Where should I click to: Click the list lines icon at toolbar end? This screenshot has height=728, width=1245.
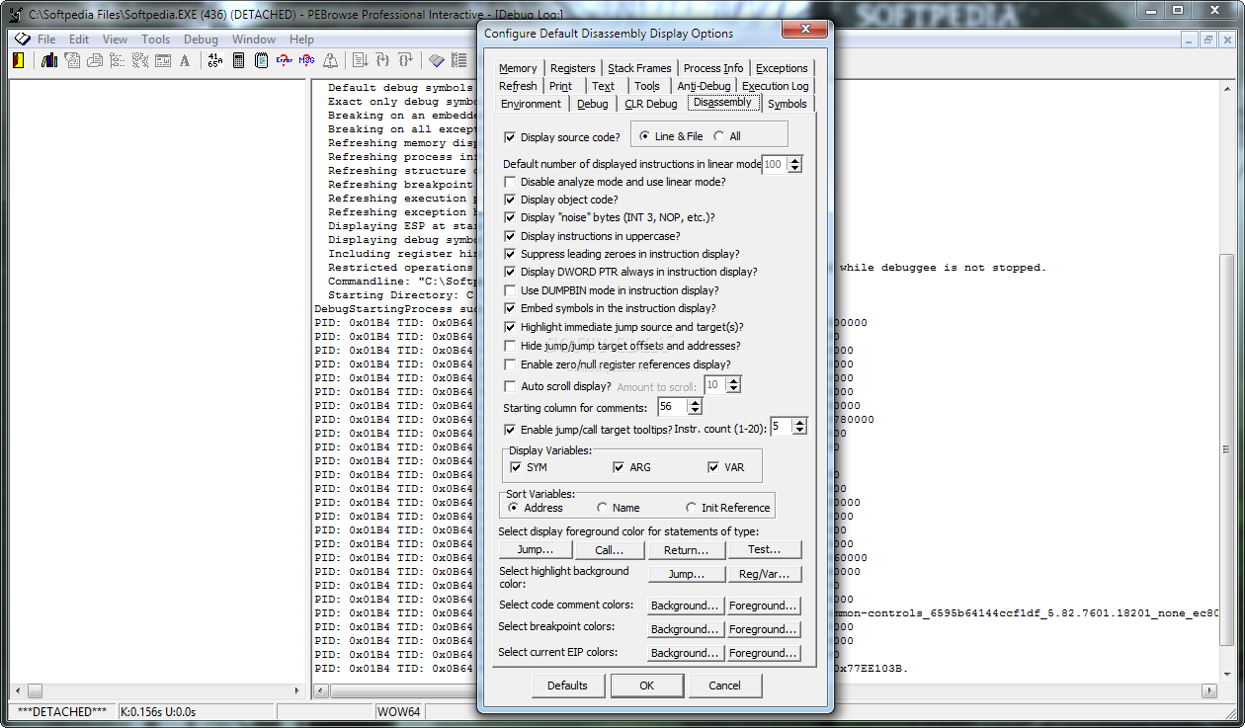pyautogui.click(x=458, y=60)
